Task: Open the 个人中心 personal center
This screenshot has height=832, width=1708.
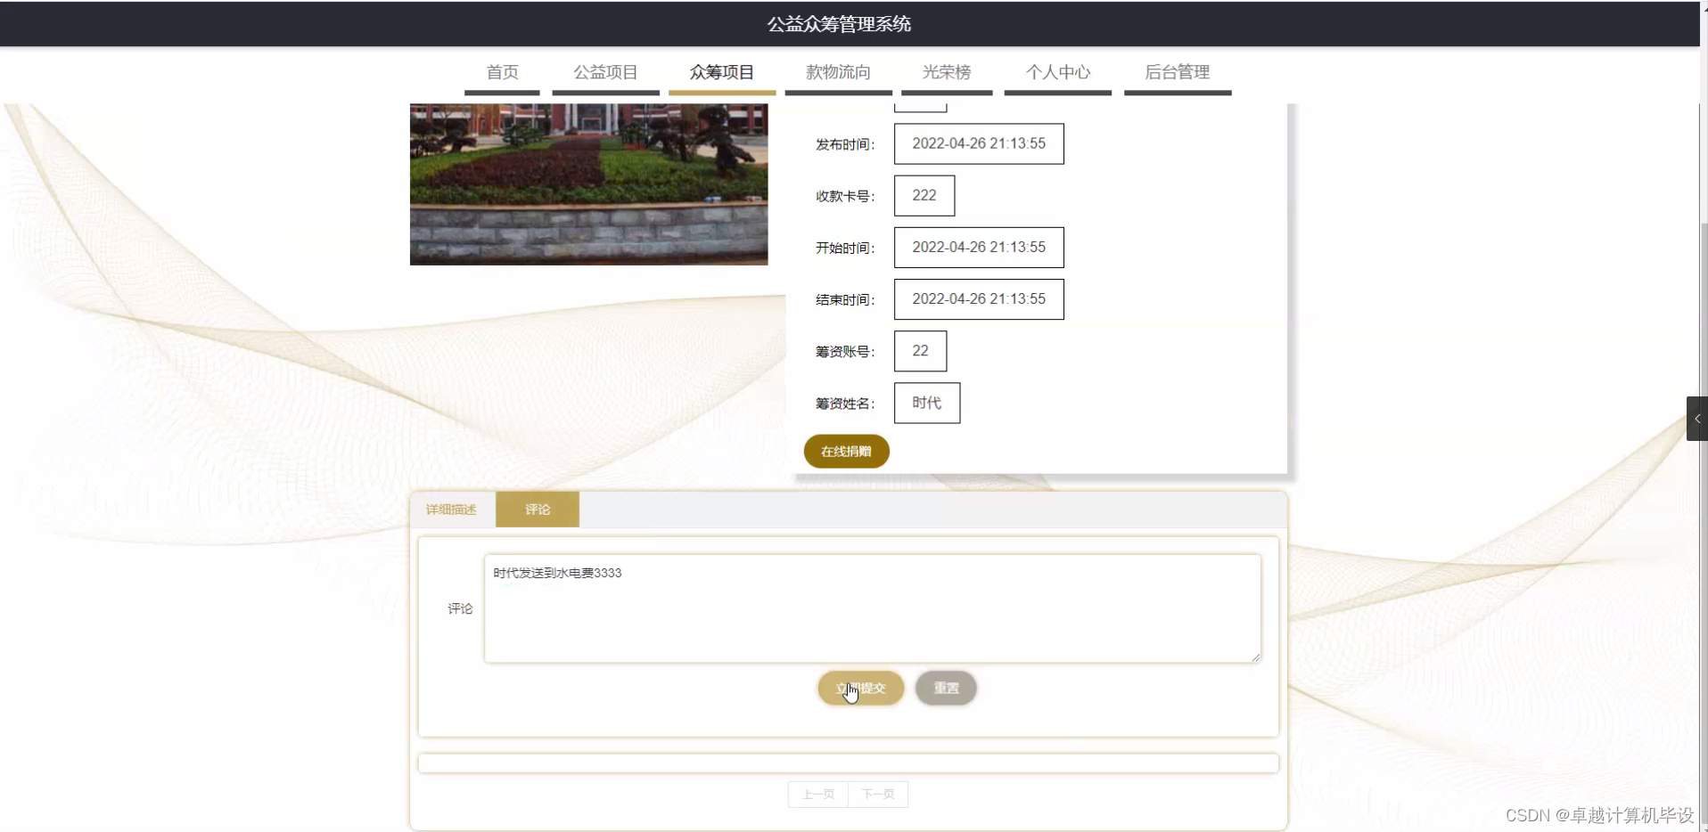Action: pos(1056,72)
